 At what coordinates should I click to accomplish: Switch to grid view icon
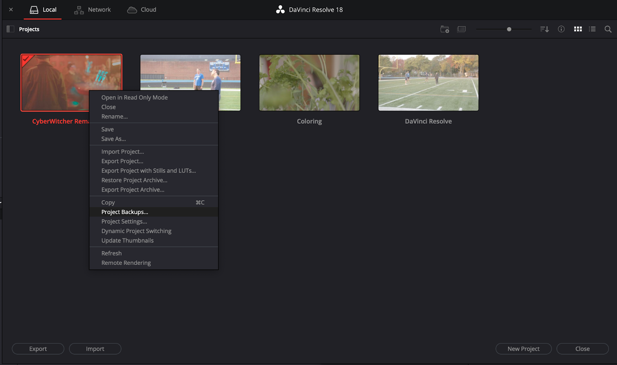577,29
